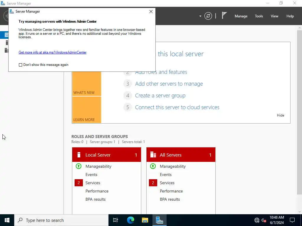Open Task View on the taskbar

point(116,220)
